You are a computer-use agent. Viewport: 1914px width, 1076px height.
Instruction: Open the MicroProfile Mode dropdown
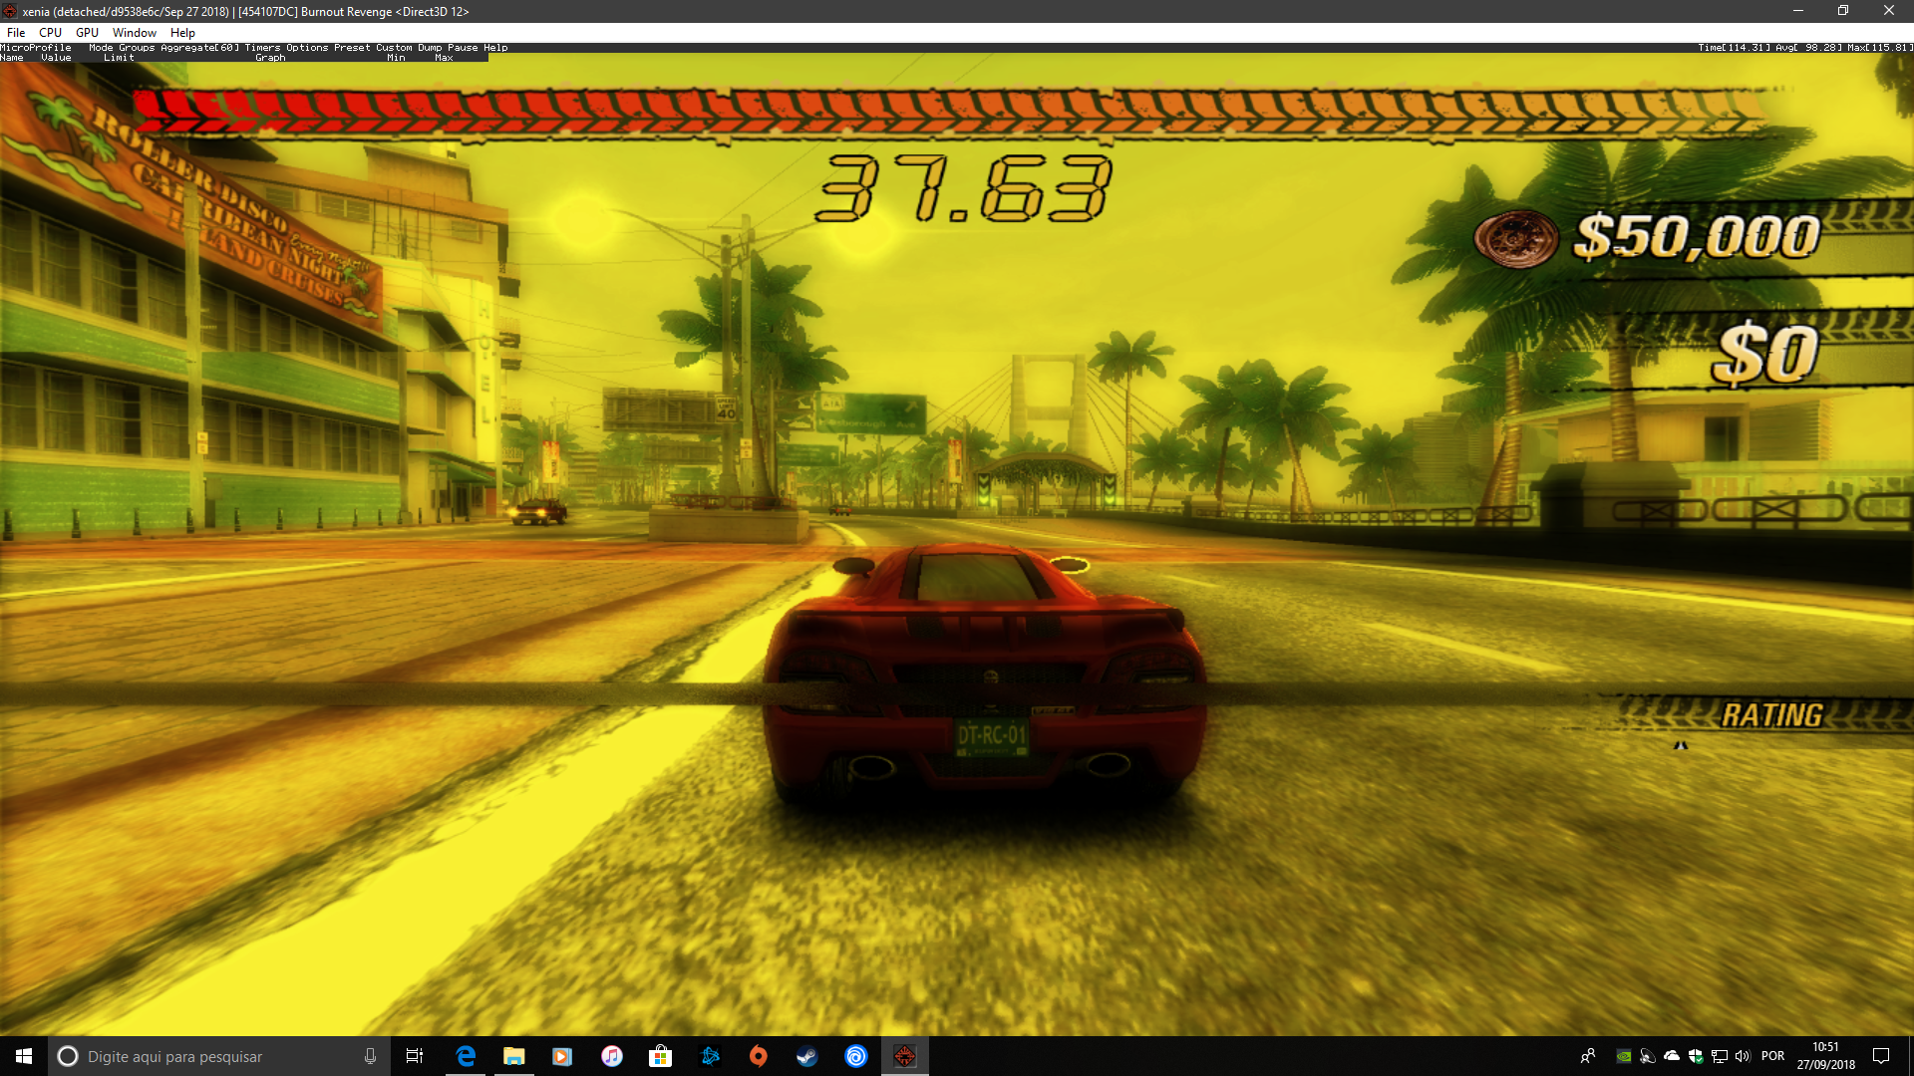[x=99, y=47]
